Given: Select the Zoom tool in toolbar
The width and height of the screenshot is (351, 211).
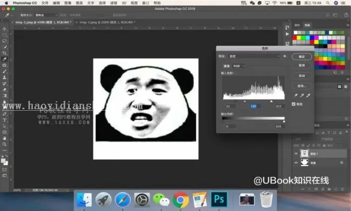Looking at the screenshot, I should point(4,144).
